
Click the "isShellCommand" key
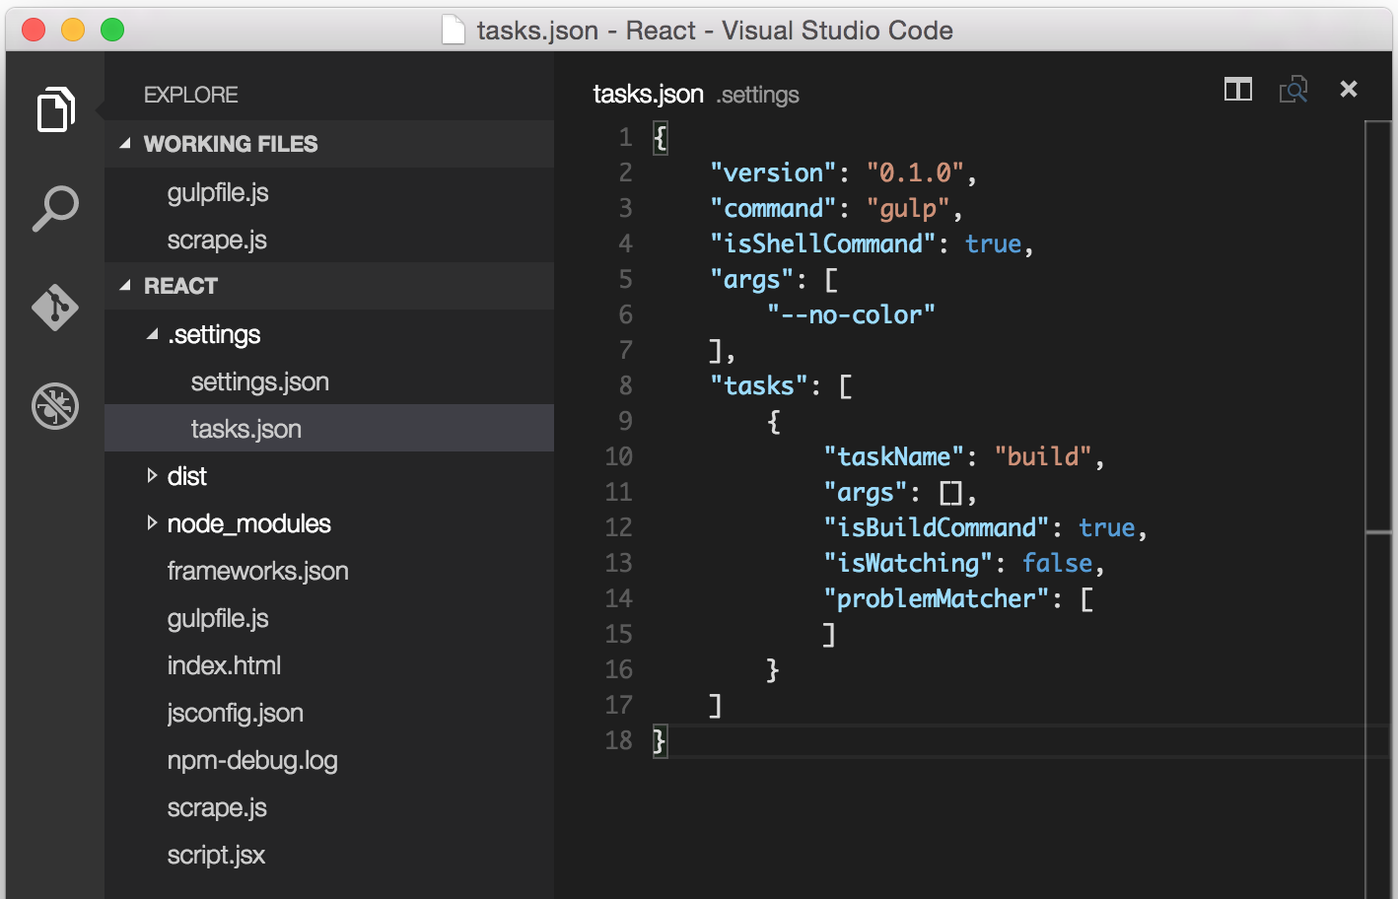point(822,243)
